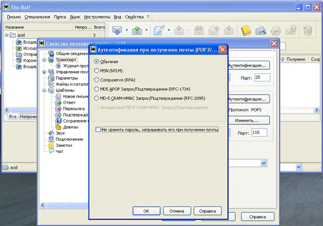This screenshot has height=226, width=323.
Task: Click the get new mail toolbar icon
Action: 117,30
